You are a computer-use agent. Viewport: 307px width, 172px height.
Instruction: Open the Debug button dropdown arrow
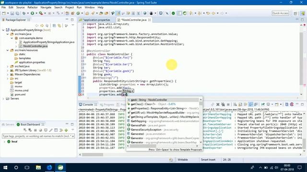(x=28, y=13)
